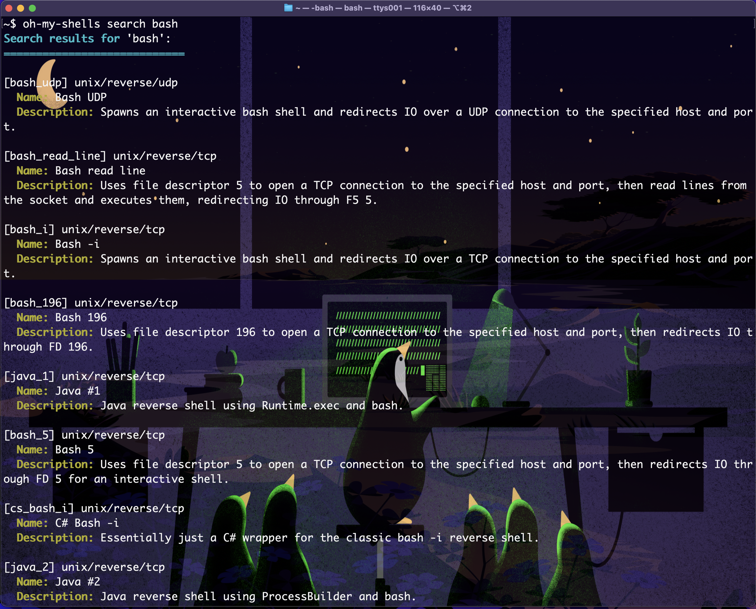Click the green fullscreen window button
756x609 pixels.
click(32, 8)
